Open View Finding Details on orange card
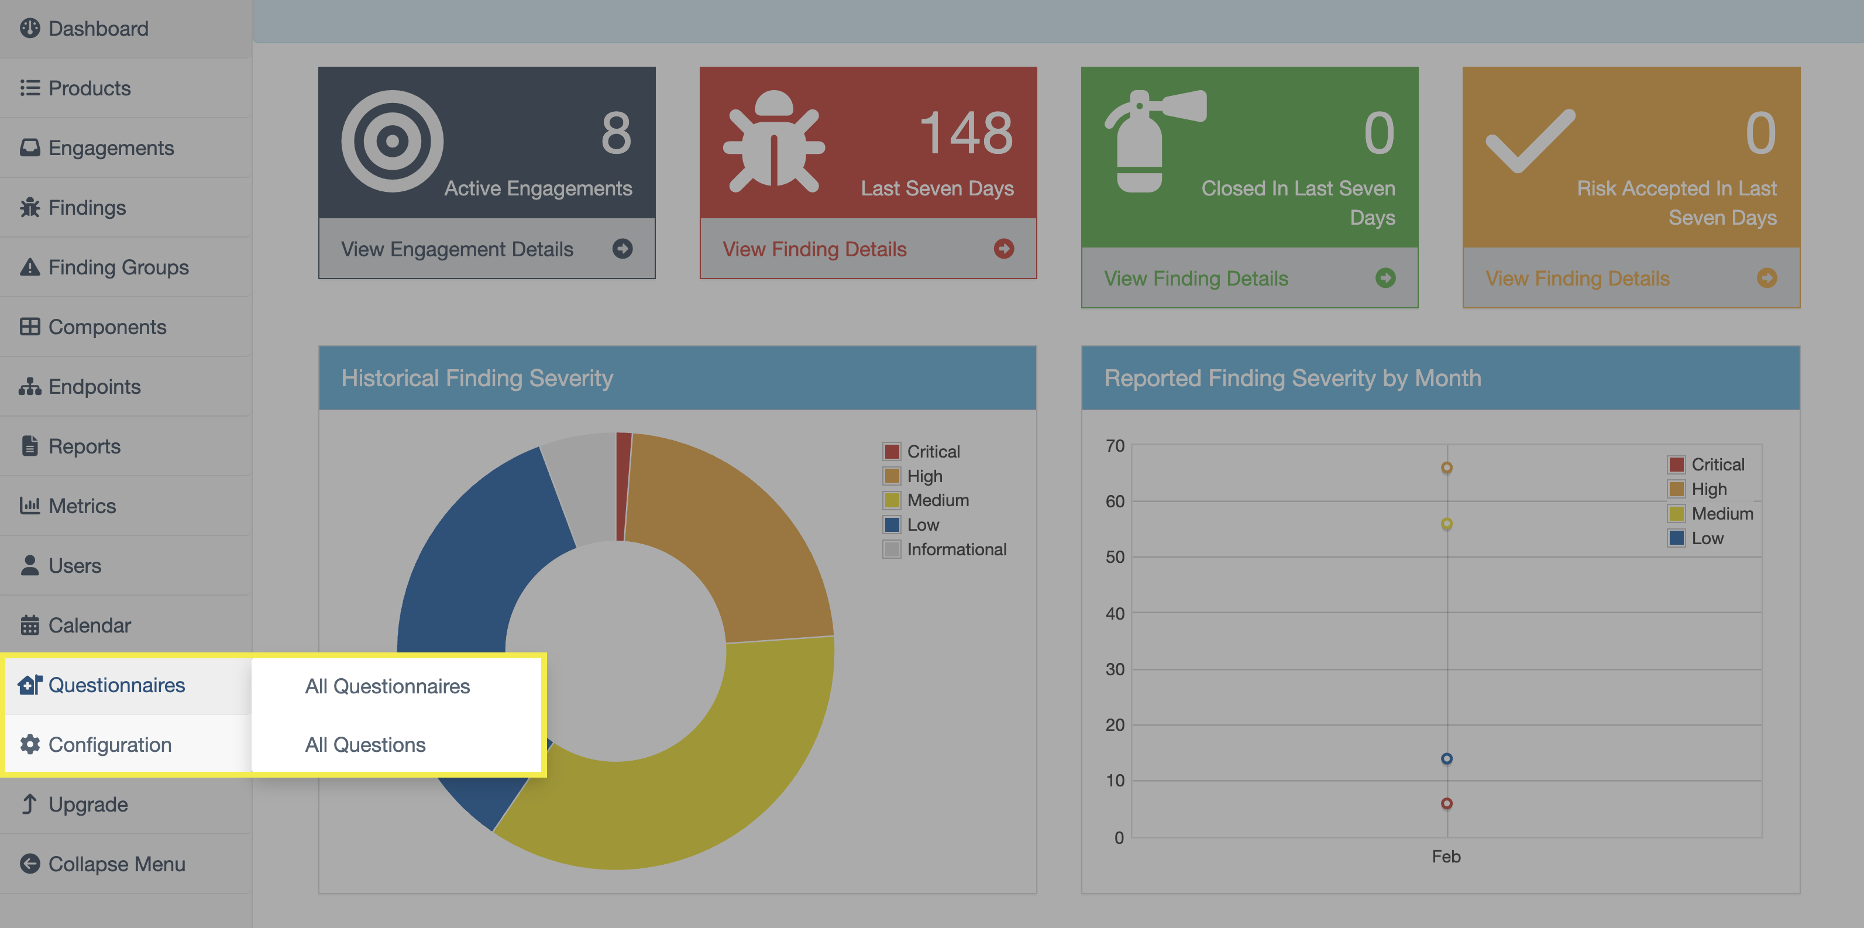1864x928 pixels. (x=1577, y=279)
